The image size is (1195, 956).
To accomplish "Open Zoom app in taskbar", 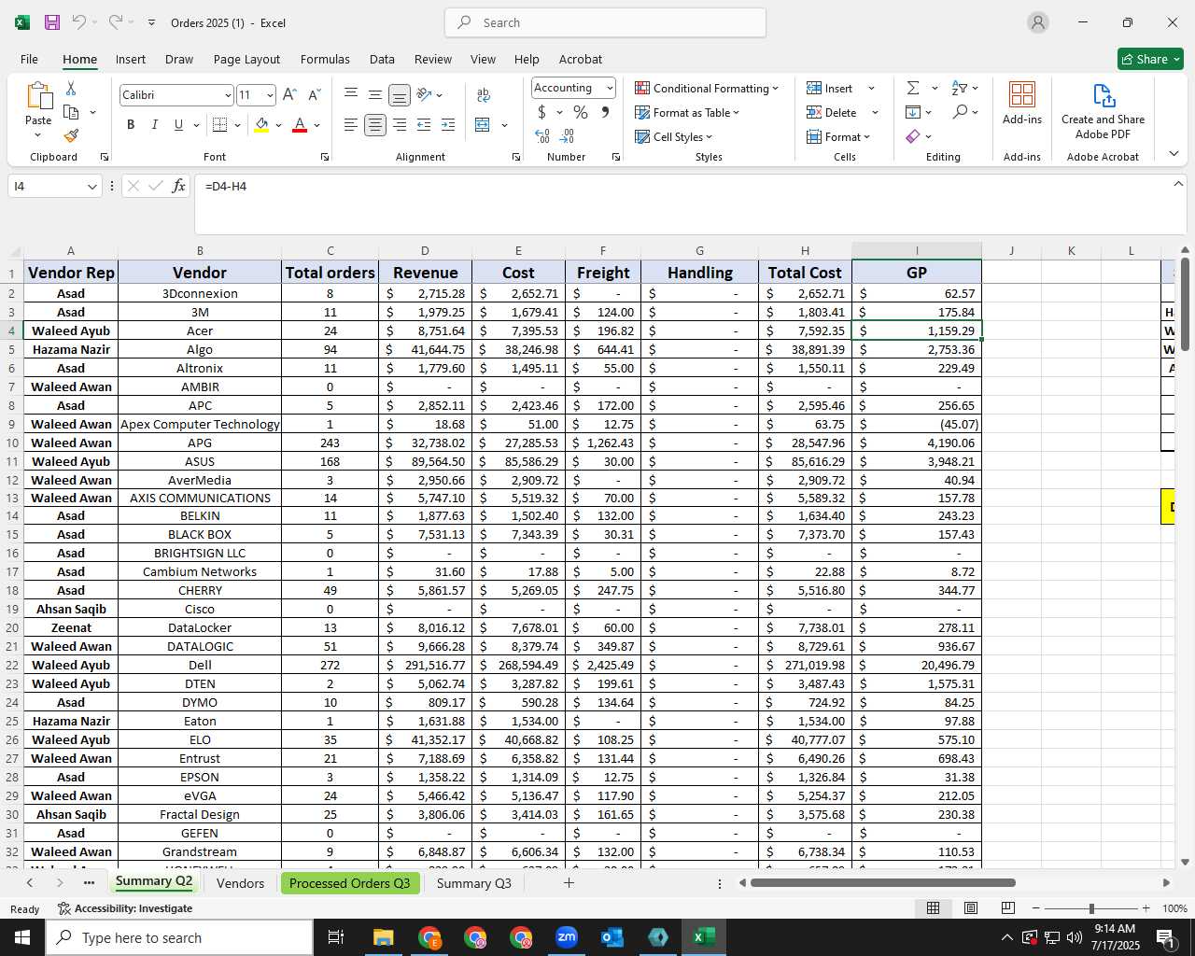I will [x=567, y=937].
